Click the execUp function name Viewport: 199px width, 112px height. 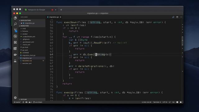69,93
